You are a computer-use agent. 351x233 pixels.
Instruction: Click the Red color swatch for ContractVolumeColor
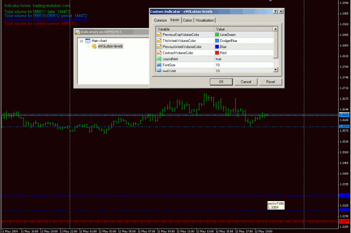(217, 53)
